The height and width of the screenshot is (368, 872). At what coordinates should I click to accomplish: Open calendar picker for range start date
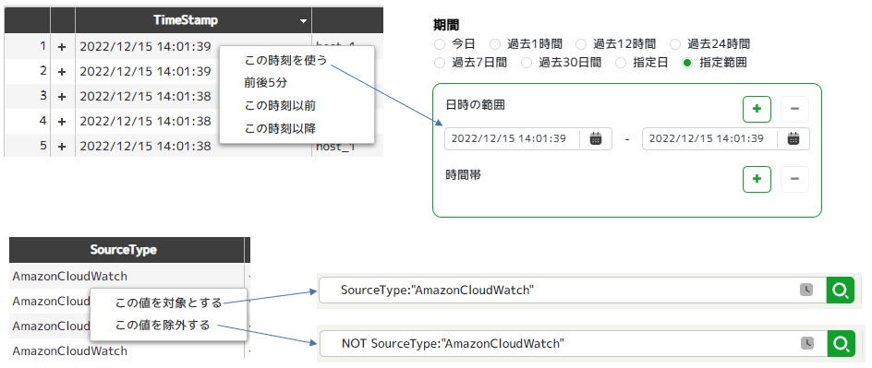(596, 138)
